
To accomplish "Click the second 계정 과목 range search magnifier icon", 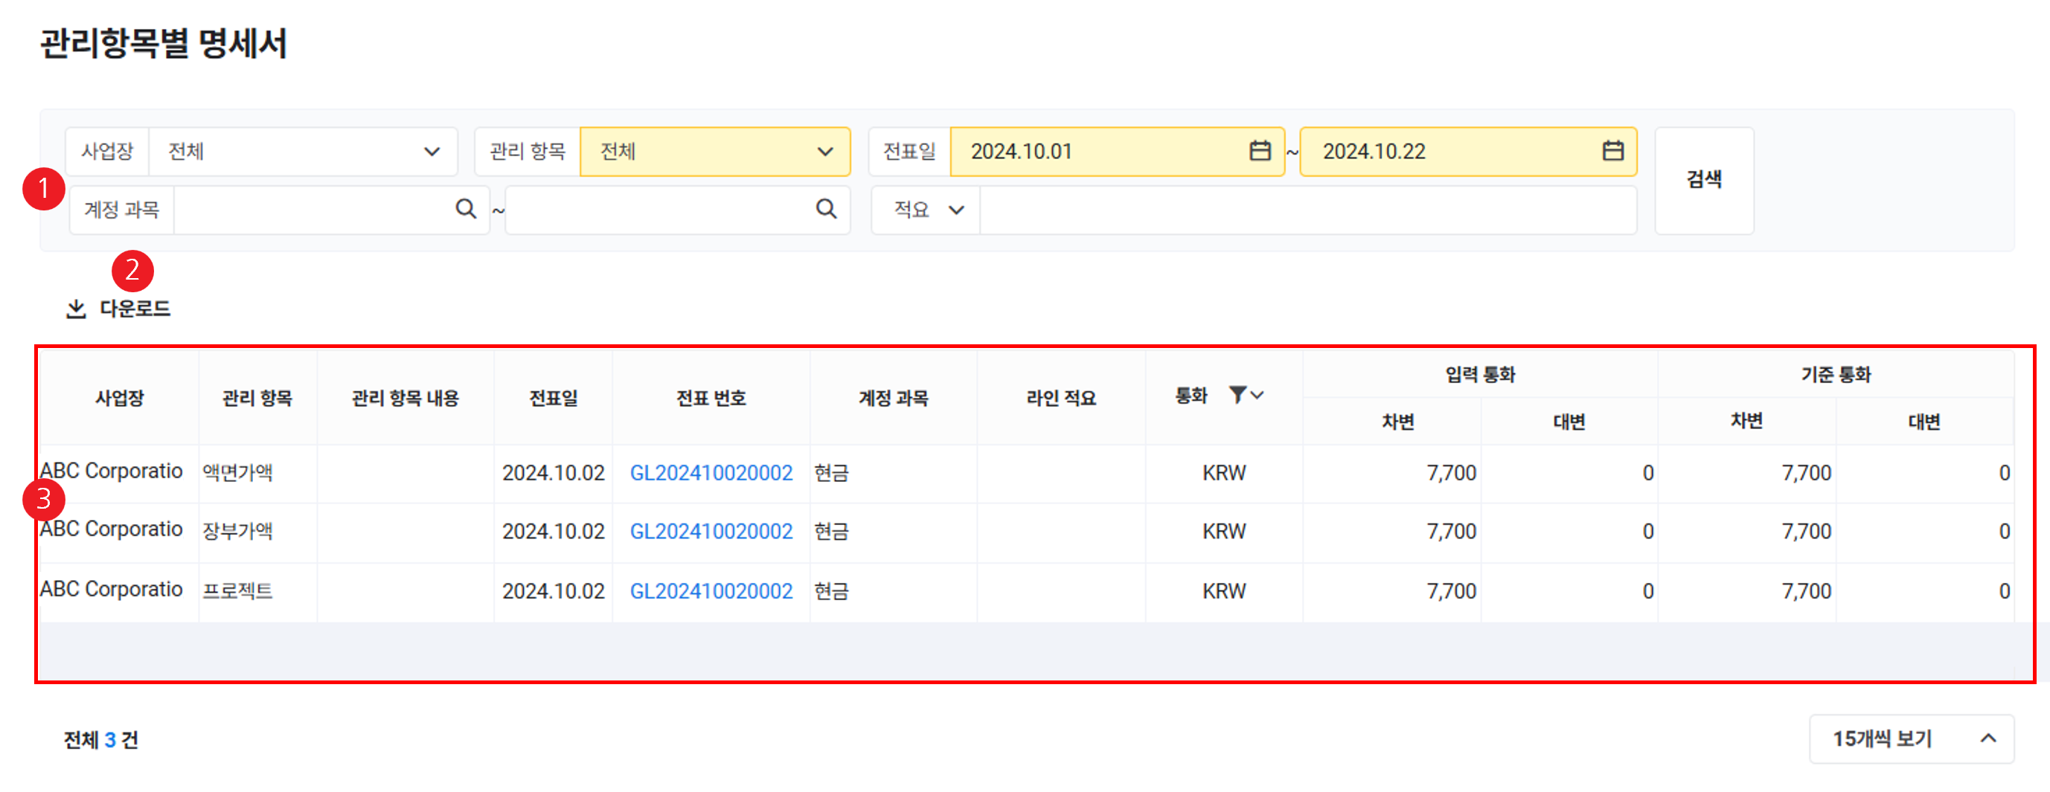I will point(826,209).
